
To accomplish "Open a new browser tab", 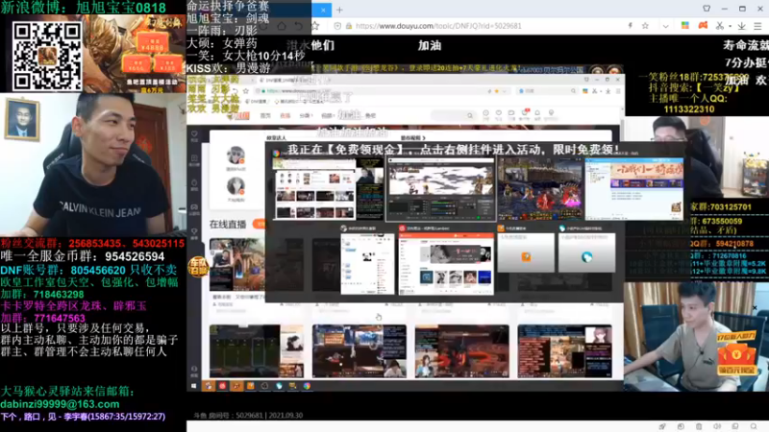I will (339, 10).
